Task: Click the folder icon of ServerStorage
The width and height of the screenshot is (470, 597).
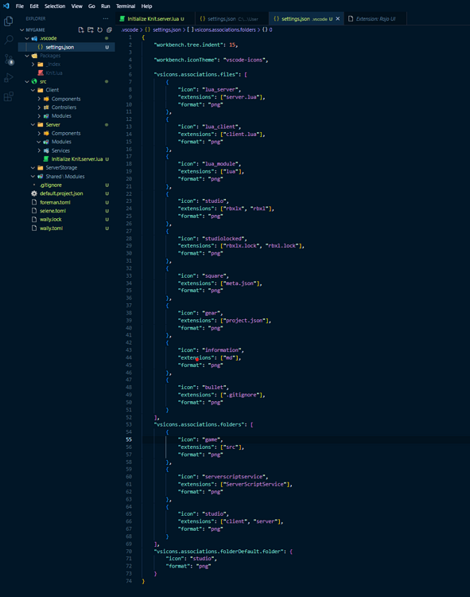Action: click(x=41, y=167)
